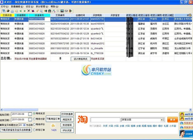Screen dimensions: 193x140
Task: Click the 结束日期 date field
Action: click(x=20, y=120)
